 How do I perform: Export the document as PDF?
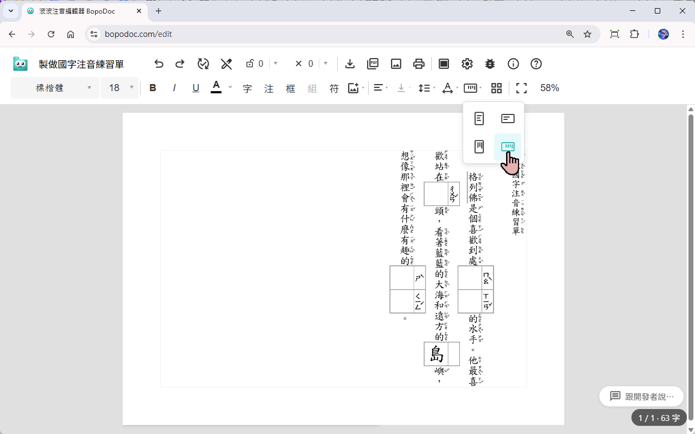click(372, 63)
